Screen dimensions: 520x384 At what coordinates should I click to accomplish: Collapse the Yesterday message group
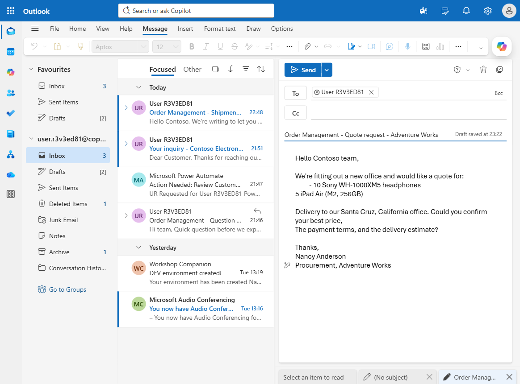tap(138, 248)
